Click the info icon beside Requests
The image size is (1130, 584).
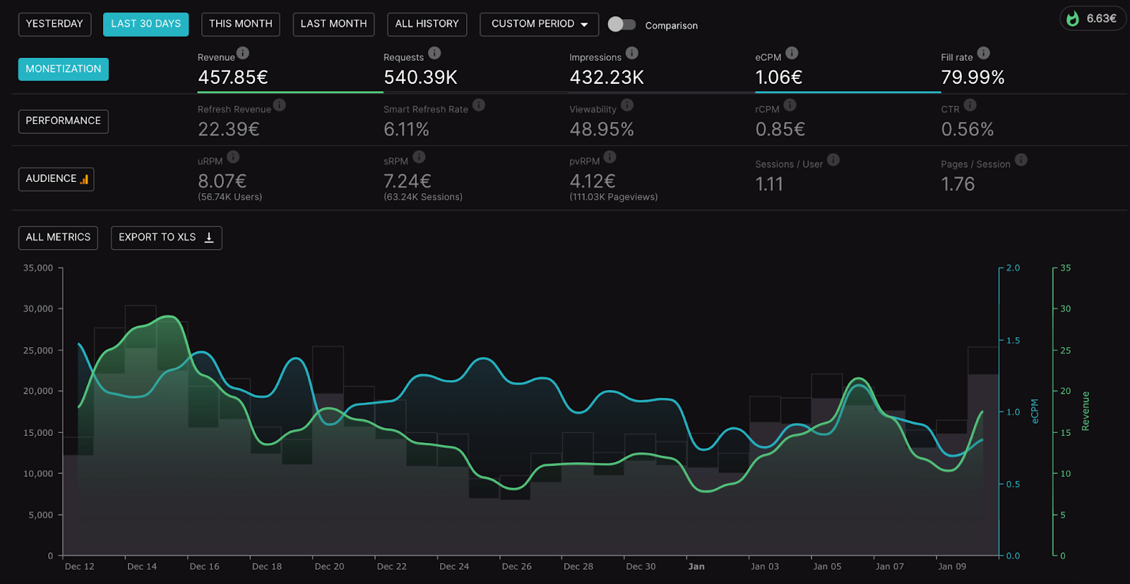point(434,53)
